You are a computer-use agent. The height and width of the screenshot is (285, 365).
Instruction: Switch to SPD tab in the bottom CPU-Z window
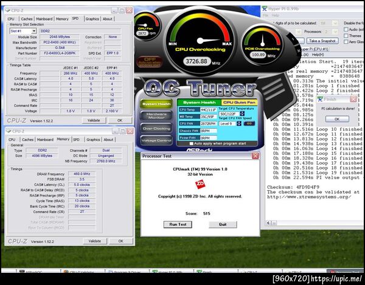(77, 140)
